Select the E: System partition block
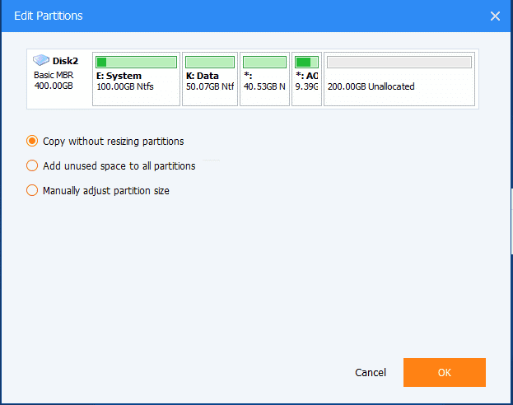The height and width of the screenshot is (405, 513). tap(136, 79)
